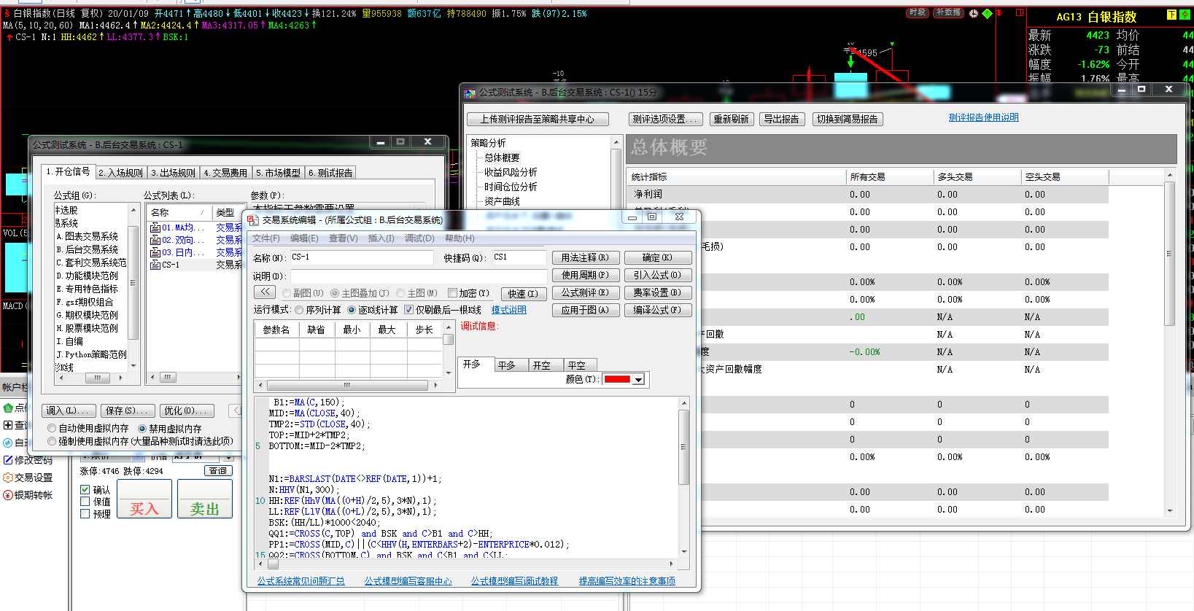
Task: Click the 修改密码 sidebar icon
Action: (8, 460)
